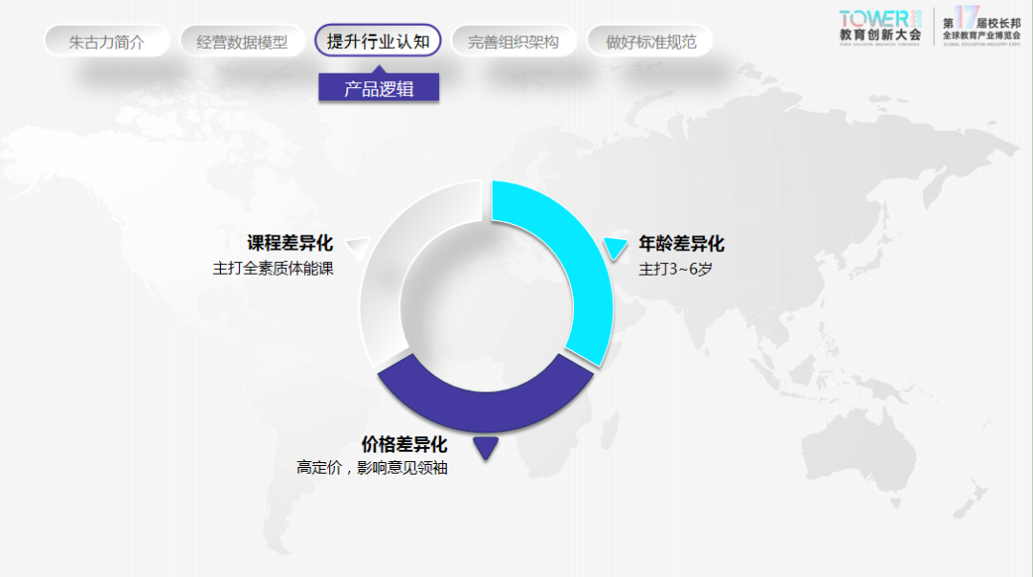
Task: Select the highlighted 提升行业认知 tab
Action: click(378, 41)
